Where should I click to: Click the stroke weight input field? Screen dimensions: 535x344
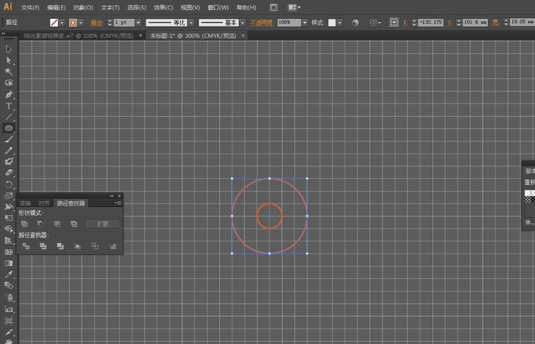point(123,23)
